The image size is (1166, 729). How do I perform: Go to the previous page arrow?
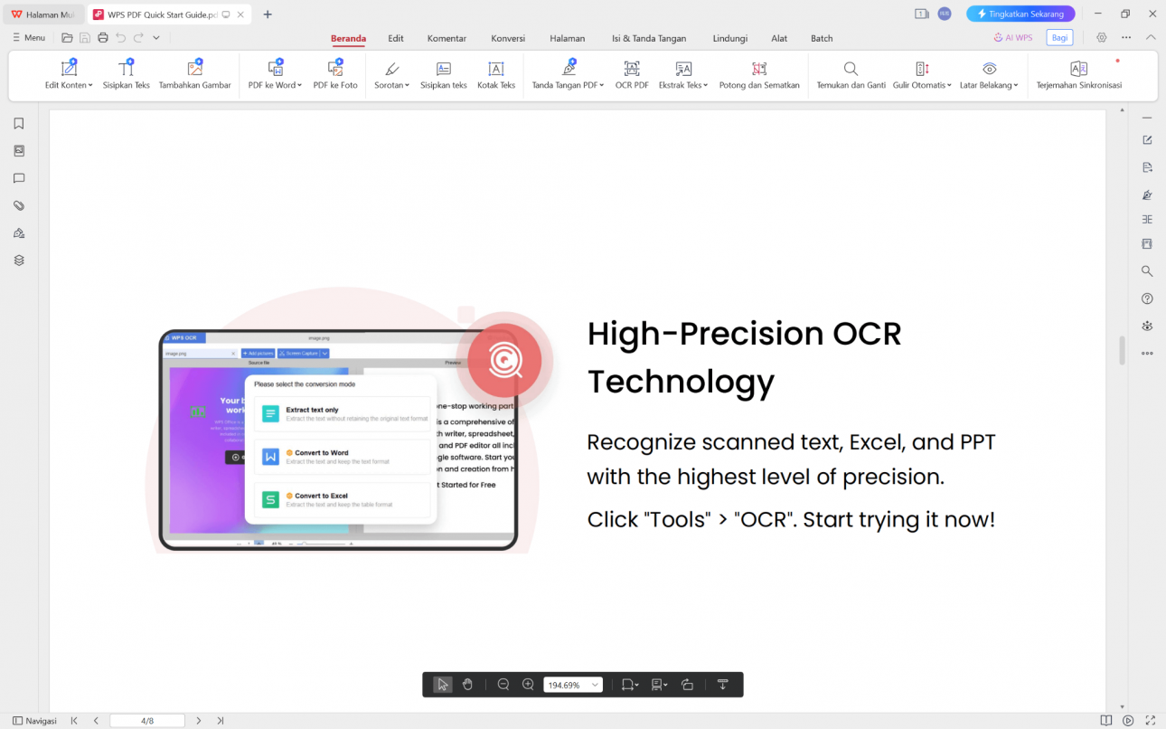pyautogui.click(x=96, y=721)
